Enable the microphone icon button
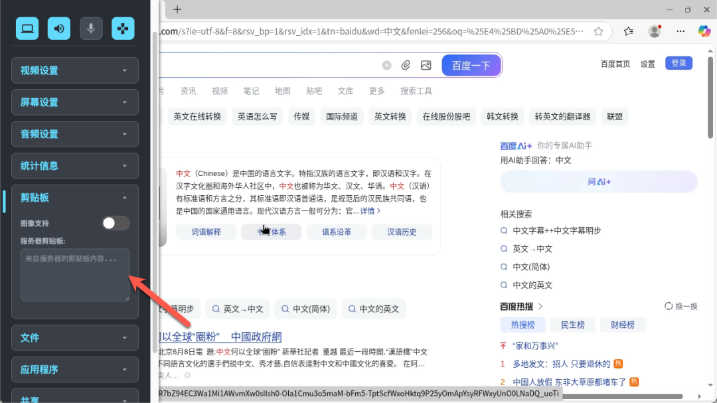 91,29
